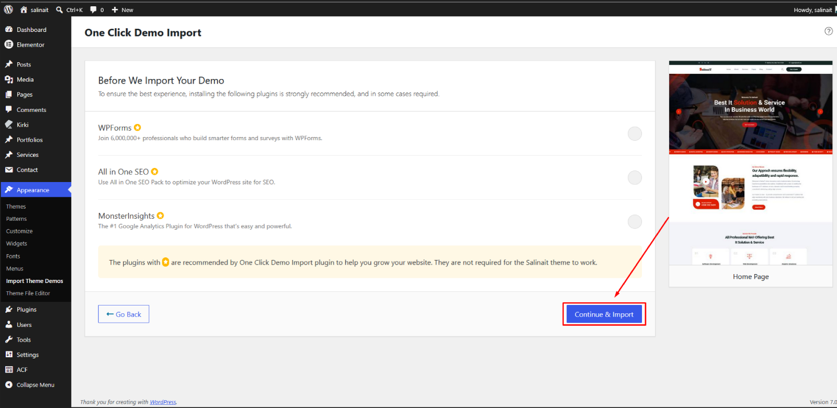Click the Comments icon in sidebar
The image size is (837, 408).
pyautogui.click(x=9, y=109)
